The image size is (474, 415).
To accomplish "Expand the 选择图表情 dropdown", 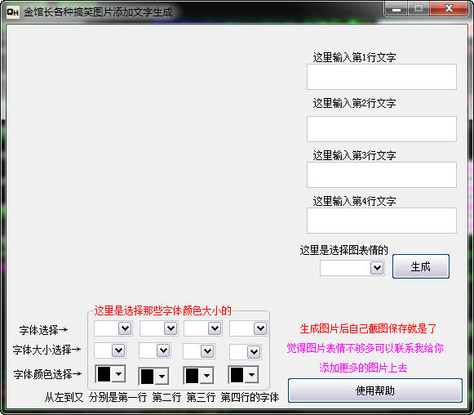I will [x=352, y=268].
